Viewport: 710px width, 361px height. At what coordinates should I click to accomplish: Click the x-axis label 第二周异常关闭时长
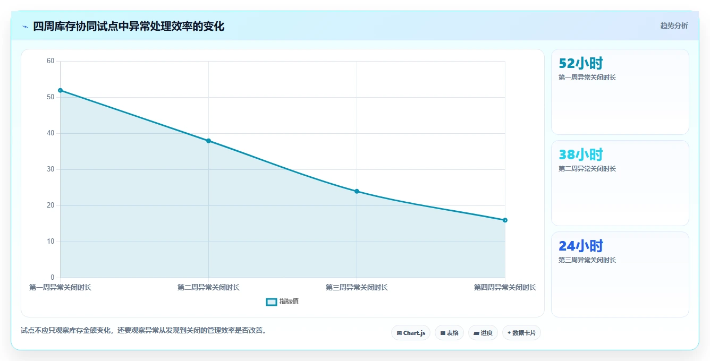coord(208,287)
